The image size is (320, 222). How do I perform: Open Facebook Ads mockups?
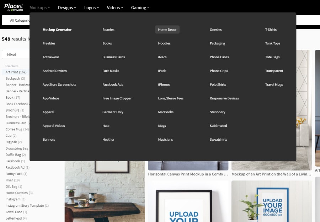point(113,85)
